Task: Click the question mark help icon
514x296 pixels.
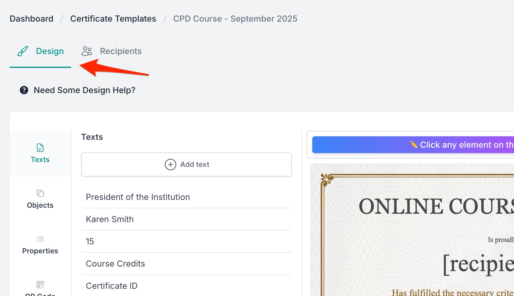Action: click(x=24, y=90)
